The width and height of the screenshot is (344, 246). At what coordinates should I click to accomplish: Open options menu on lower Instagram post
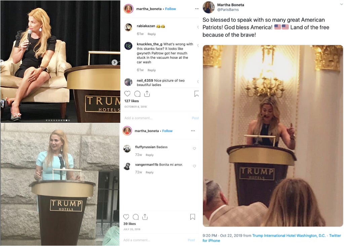(193, 131)
